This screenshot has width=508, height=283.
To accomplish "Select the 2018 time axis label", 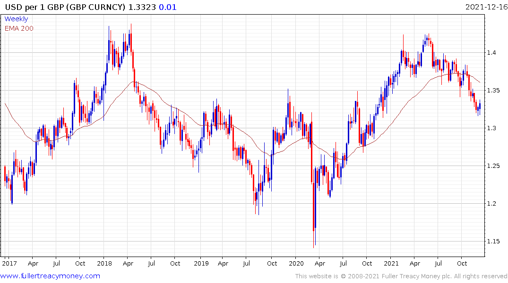I will click(104, 263).
